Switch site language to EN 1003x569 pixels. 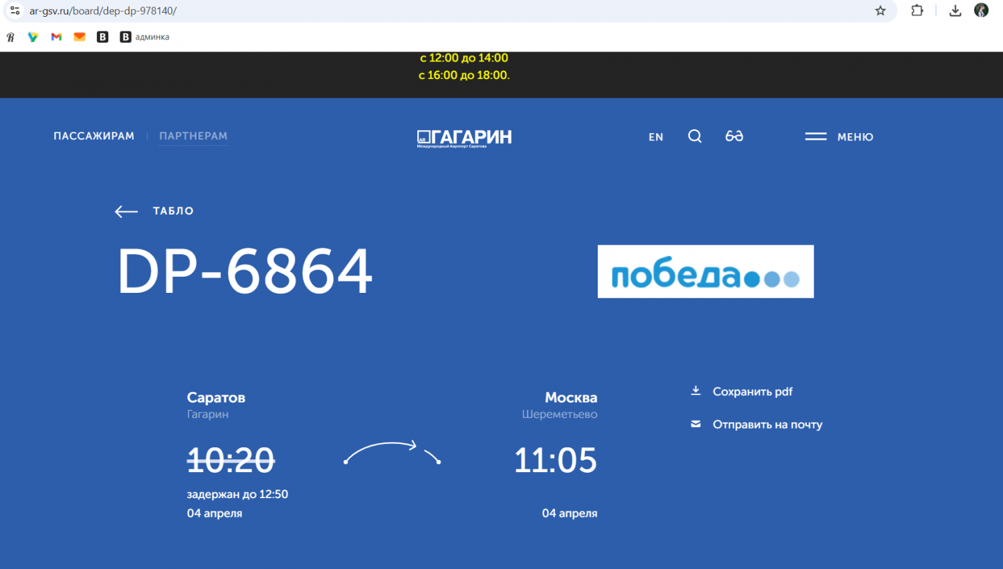coord(655,137)
